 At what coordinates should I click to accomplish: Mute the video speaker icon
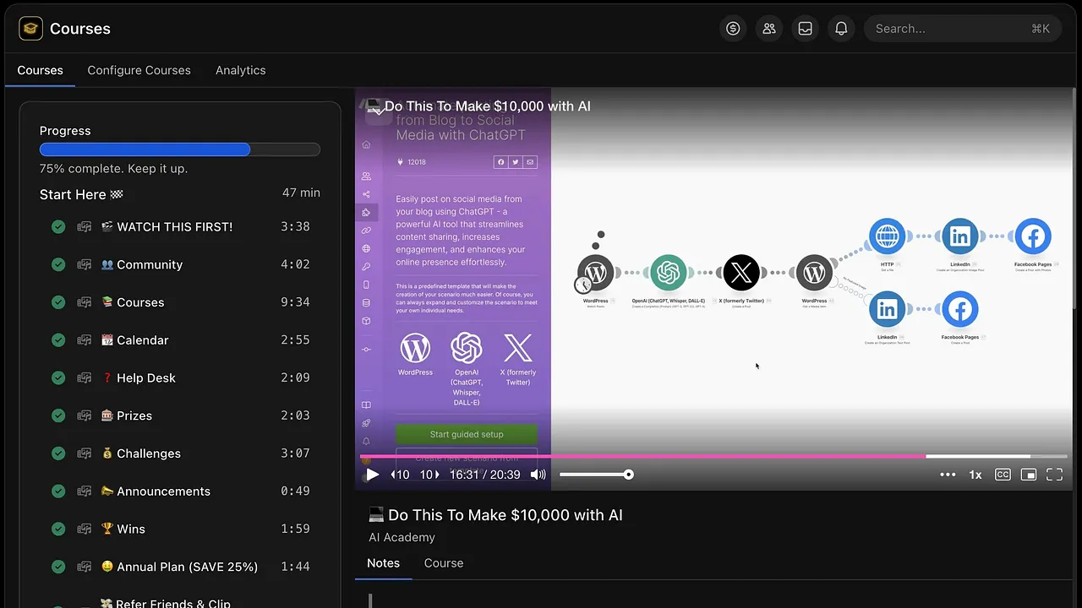(538, 475)
